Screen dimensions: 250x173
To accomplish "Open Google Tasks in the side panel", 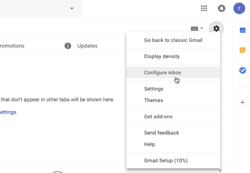I will [x=243, y=70].
